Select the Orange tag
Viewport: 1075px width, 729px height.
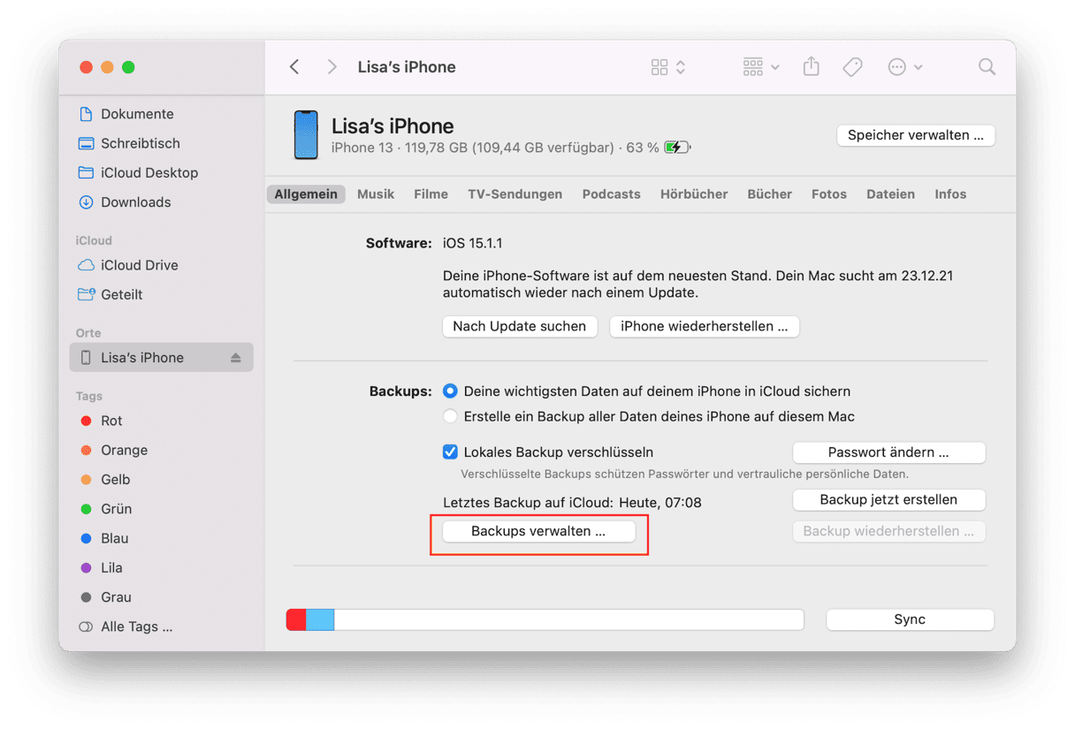click(x=124, y=450)
